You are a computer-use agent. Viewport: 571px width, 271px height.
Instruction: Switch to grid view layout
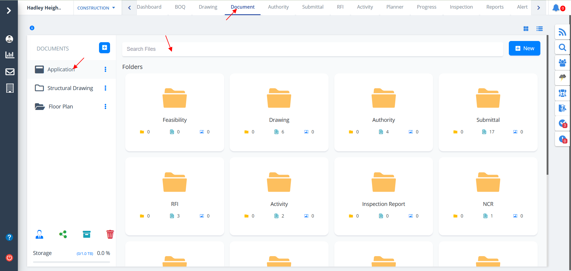coord(526,29)
